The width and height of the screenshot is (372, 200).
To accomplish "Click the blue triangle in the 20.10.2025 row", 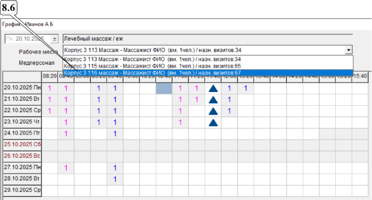I will 213,88.
